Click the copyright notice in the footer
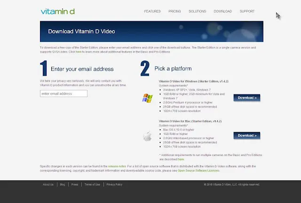301x203 pixels. click(232, 184)
